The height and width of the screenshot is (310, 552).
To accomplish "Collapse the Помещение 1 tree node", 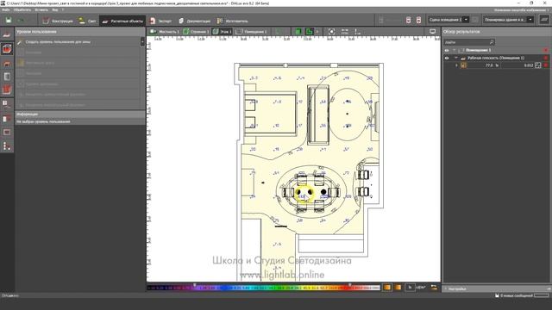I will pyautogui.click(x=455, y=50).
